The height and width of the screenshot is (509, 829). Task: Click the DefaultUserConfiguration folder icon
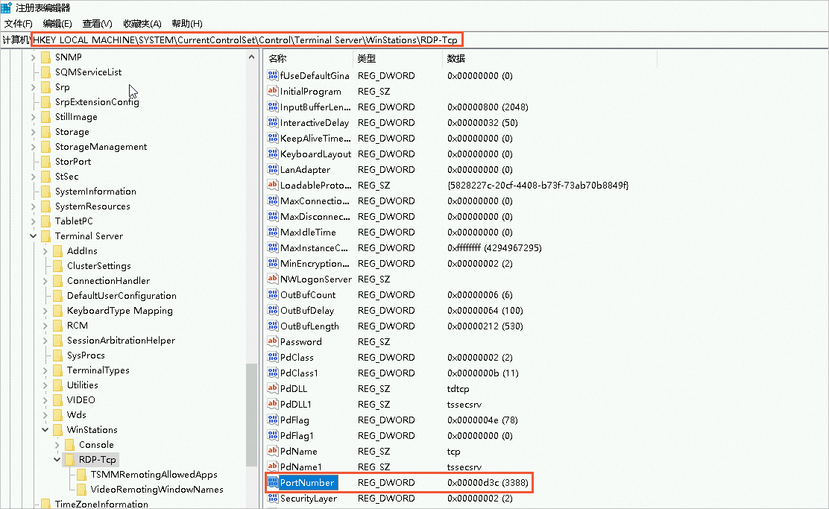tap(57, 295)
